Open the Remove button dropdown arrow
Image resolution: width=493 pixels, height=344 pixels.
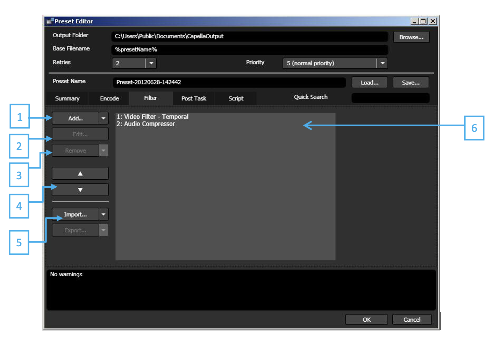tap(103, 150)
